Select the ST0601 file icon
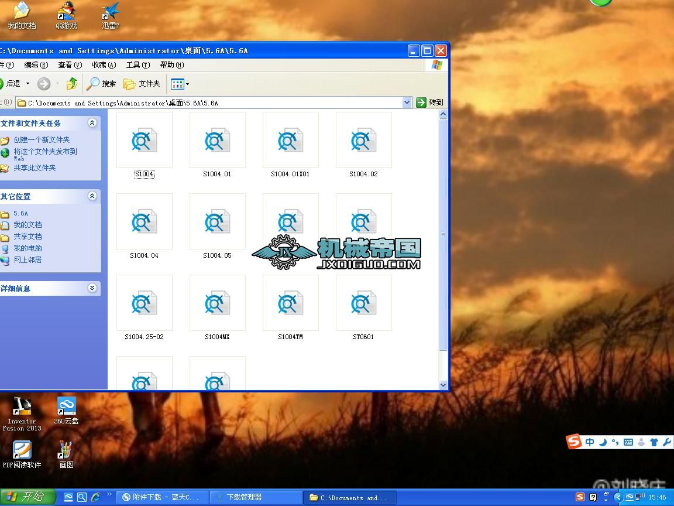 (364, 303)
